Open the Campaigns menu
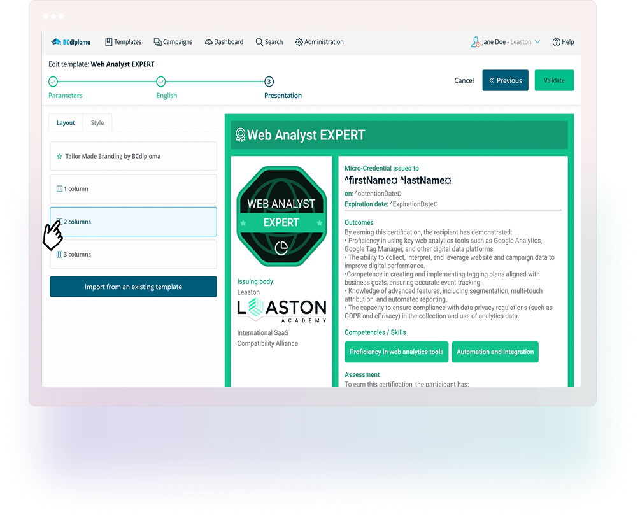640x519 pixels. point(173,42)
